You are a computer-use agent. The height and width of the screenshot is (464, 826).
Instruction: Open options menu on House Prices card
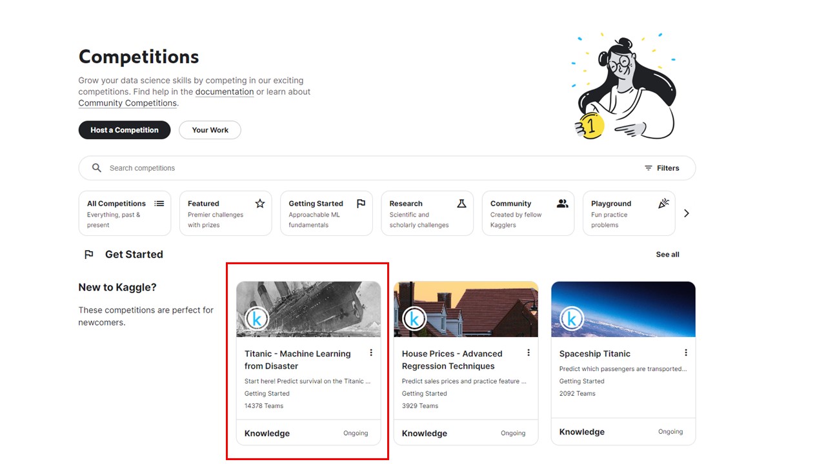[529, 353]
